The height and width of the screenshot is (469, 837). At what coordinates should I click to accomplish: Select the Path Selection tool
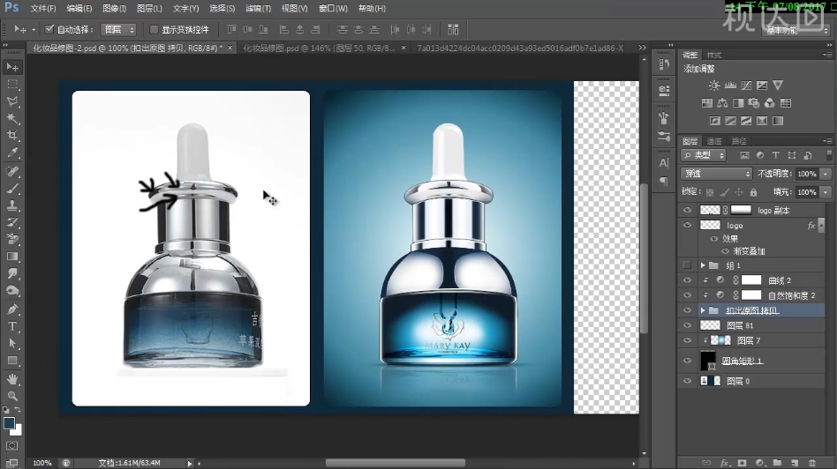point(12,343)
